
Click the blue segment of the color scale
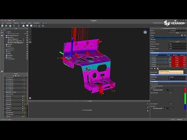(x=185, y=107)
